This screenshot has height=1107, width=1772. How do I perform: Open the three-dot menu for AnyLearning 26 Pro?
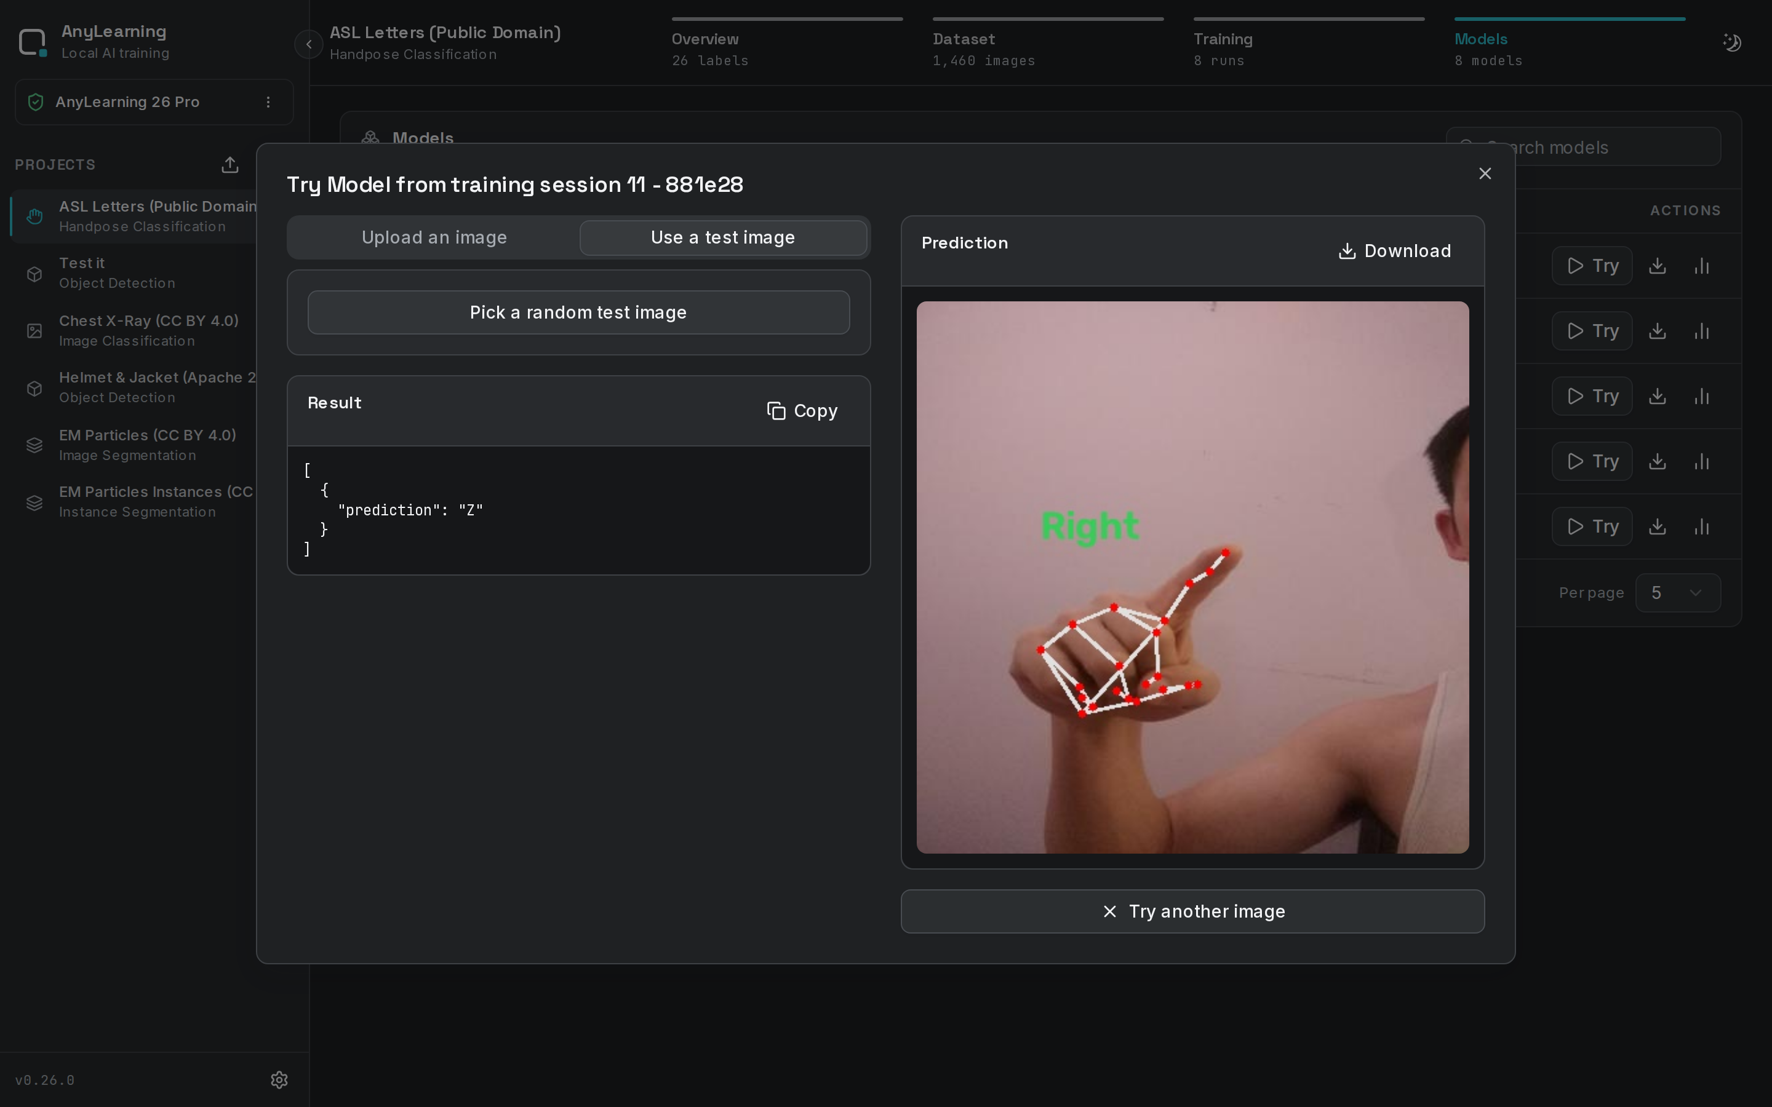coord(268,101)
